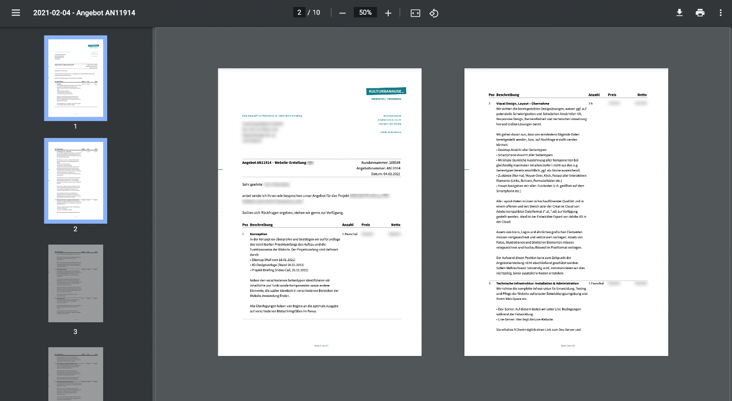Click the document title Angebot AN11914
The image size is (732, 401).
click(84, 13)
